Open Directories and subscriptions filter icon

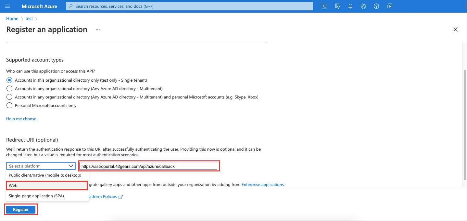337,6
